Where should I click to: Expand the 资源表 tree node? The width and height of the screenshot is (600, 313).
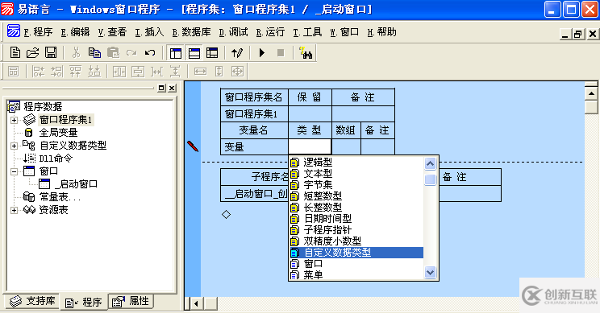[15, 210]
